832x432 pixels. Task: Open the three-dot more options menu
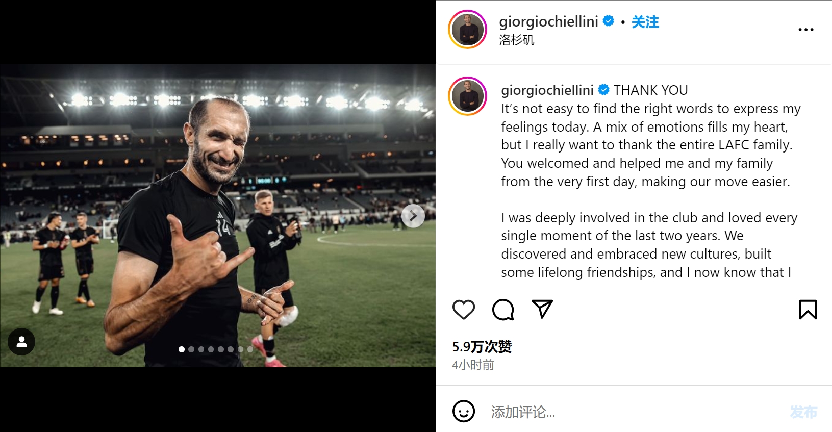[805, 30]
